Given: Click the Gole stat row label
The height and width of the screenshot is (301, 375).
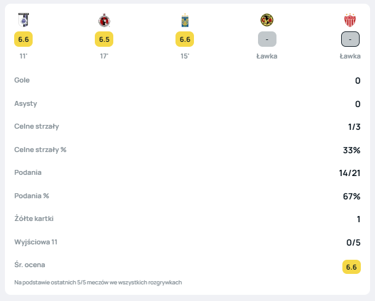Looking at the screenshot, I should tap(22, 80).
